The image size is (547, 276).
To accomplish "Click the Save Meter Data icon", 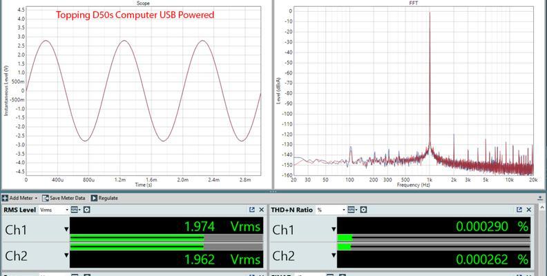I will click(45, 198).
